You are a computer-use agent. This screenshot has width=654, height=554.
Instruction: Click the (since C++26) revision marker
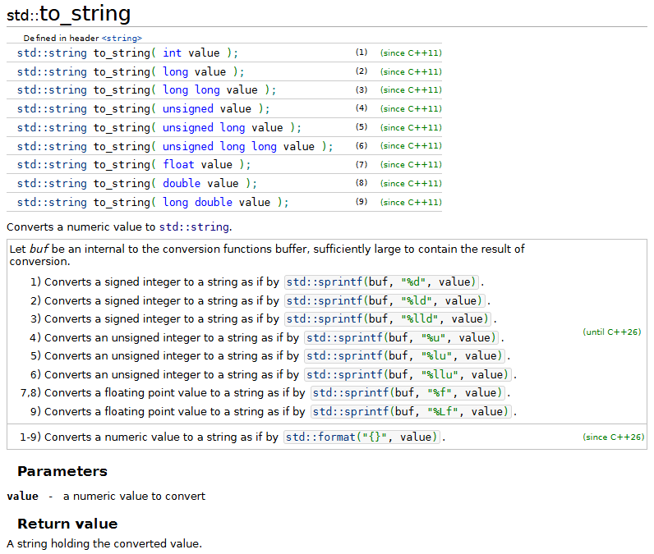(614, 437)
